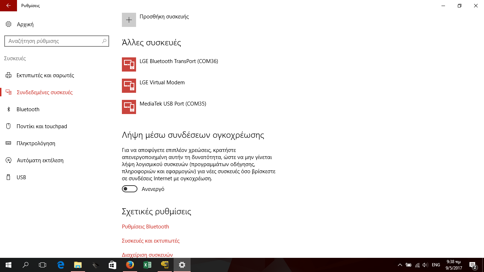The image size is (484, 272).
Task: Click the Σχετικές ρυθμίσεις heading
Action: pyautogui.click(x=157, y=212)
